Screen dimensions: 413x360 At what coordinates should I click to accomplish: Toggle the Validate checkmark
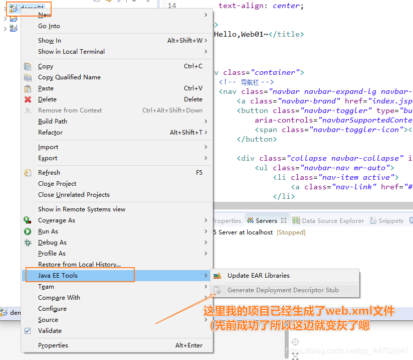(27, 330)
